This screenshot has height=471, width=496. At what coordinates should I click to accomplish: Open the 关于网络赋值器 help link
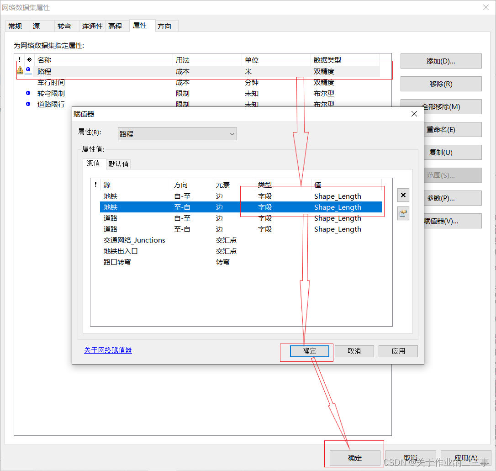pyautogui.click(x=108, y=350)
